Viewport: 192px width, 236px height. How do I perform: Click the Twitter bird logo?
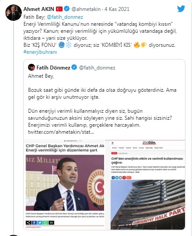[181, 9]
